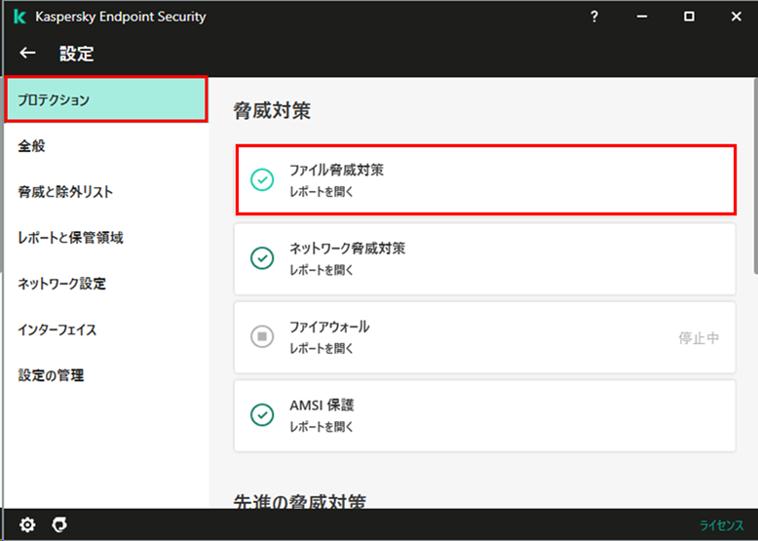The image size is (758, 541).
Task: Click the 設定 page title
Action: [x=76, y=54]
